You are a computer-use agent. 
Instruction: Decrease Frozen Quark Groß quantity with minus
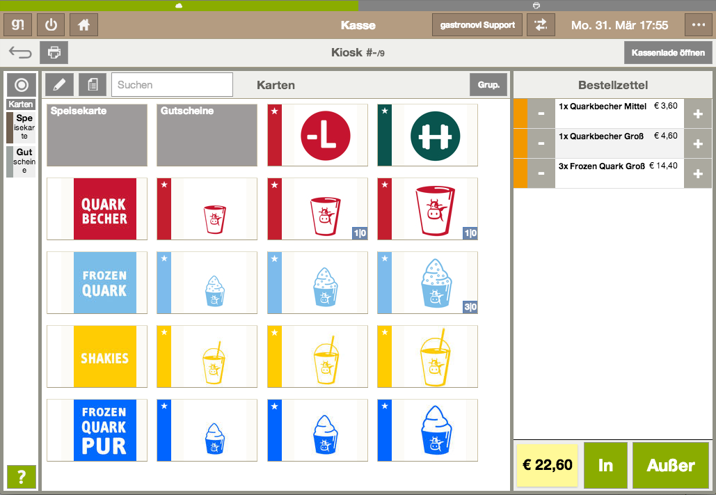[541, 173]
